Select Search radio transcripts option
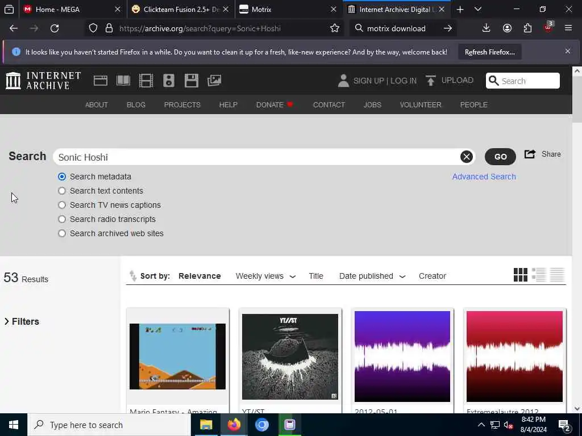Screen dimensions: 582x436 (x=62, y=219)
